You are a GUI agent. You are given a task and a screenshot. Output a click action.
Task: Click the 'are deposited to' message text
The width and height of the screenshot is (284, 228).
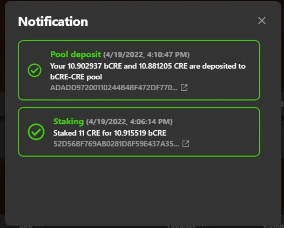pos(218,66)
